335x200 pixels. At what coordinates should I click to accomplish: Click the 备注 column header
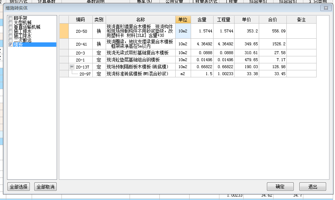pyautogui.click(x=301, y=20)
